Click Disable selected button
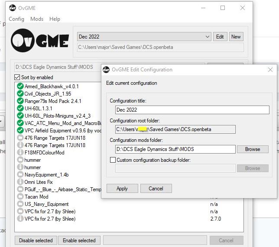The image size is (279, 247). coord(36,240)
